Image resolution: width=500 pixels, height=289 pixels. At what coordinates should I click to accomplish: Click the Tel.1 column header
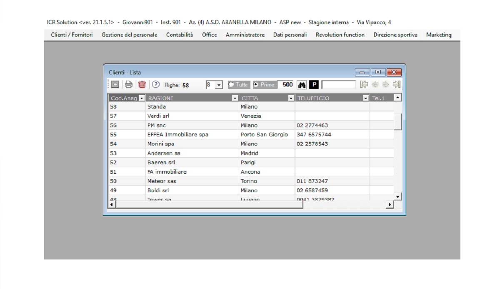pos(382,98)
